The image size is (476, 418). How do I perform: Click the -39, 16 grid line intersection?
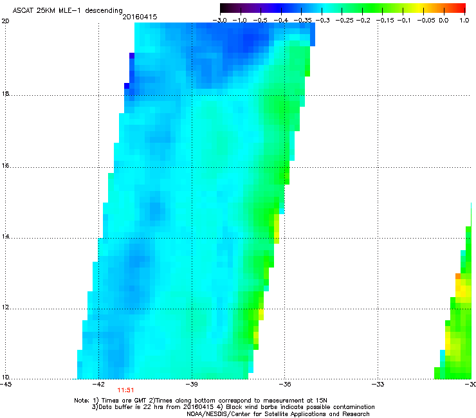click(192, 167)
